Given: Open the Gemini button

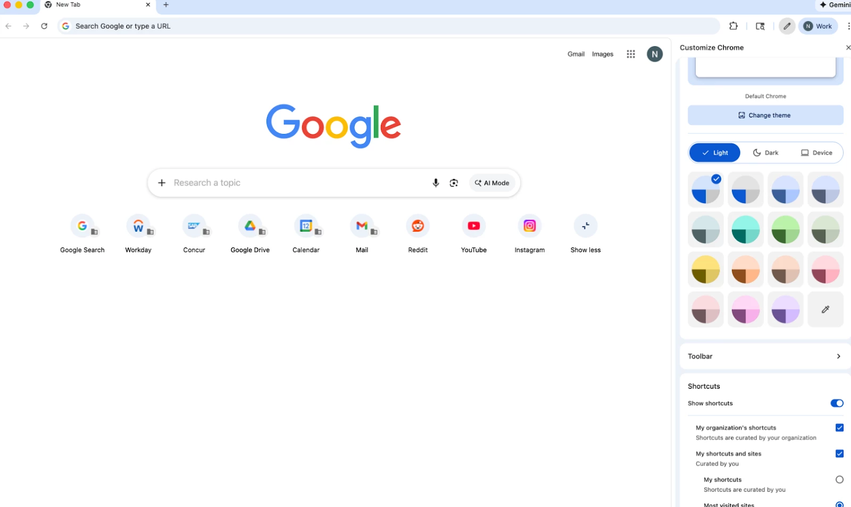Looking at the screenshot, I should 833,5.
